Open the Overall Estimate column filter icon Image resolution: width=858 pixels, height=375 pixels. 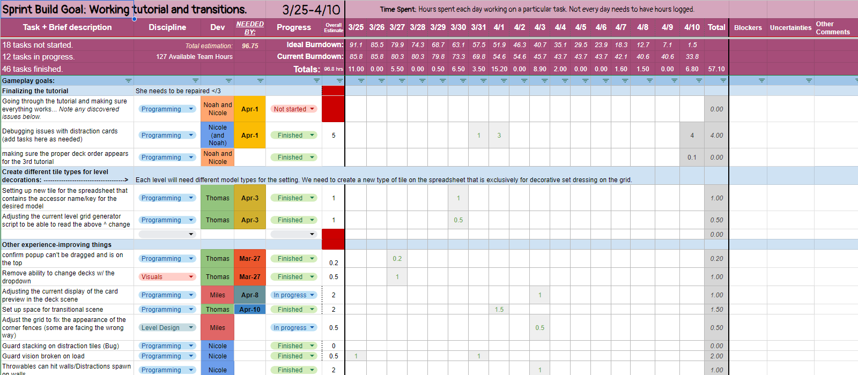point(339,81)
